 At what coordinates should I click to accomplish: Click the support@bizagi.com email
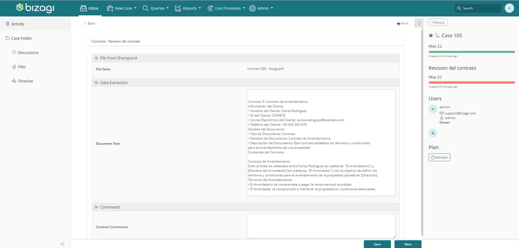click(x=460, y=113)
